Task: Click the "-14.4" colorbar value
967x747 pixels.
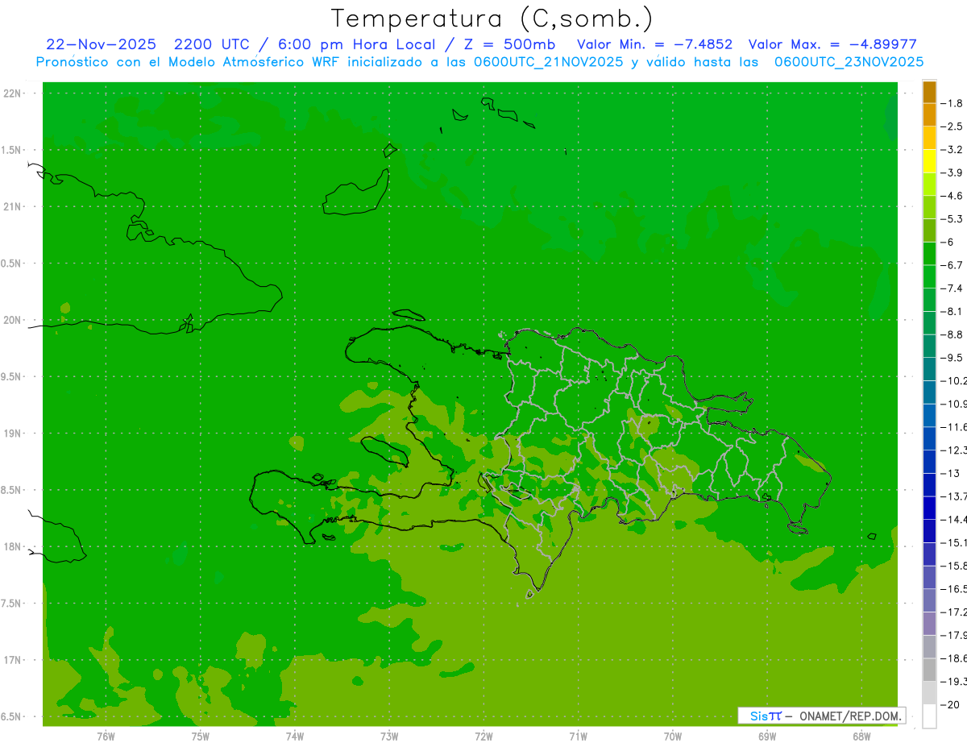Action: 954,520
